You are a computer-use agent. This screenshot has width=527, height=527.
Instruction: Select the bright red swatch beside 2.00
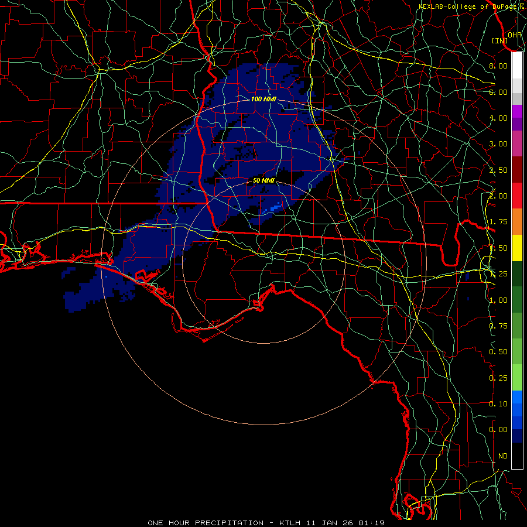pos(517,196)
